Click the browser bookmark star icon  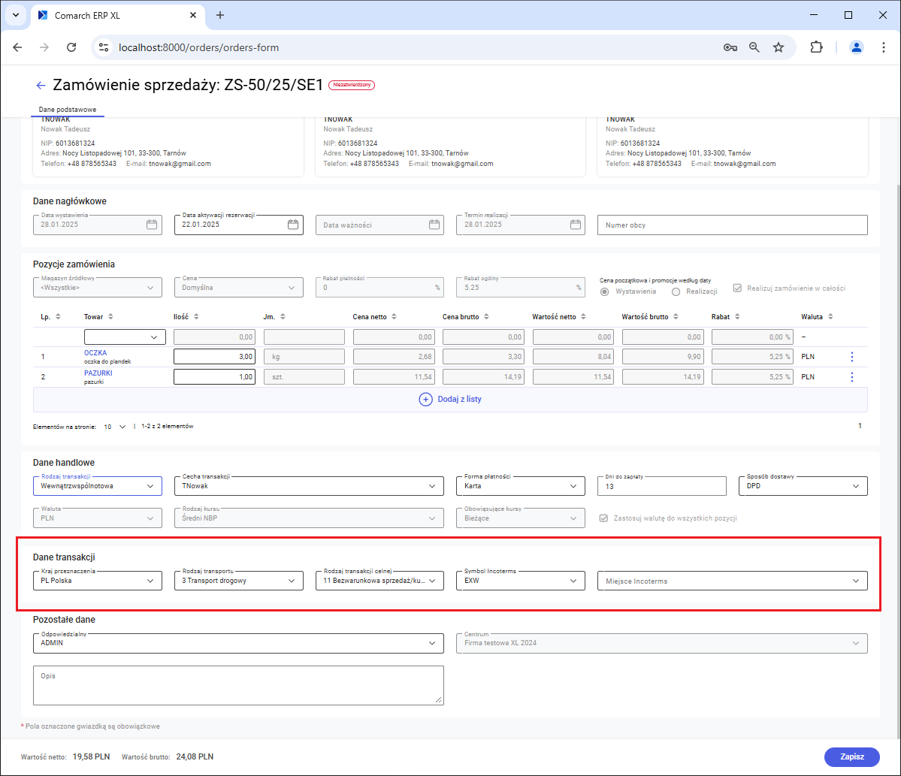pyautogui.click(x=779, y=47)
